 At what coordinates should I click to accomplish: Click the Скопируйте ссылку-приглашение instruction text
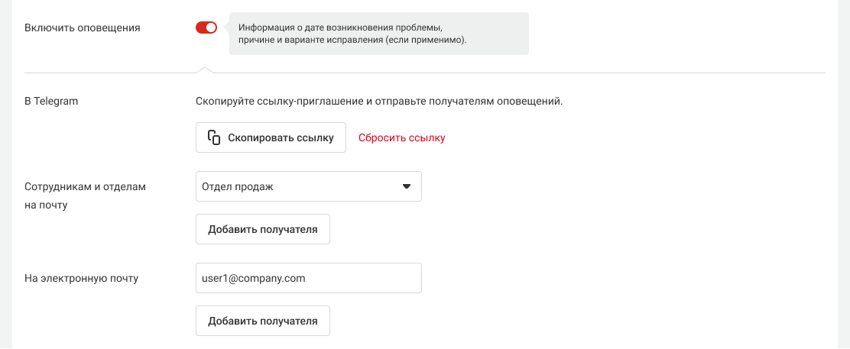tap(379, 101)
